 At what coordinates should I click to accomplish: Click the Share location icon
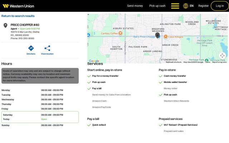pos(47,48)
